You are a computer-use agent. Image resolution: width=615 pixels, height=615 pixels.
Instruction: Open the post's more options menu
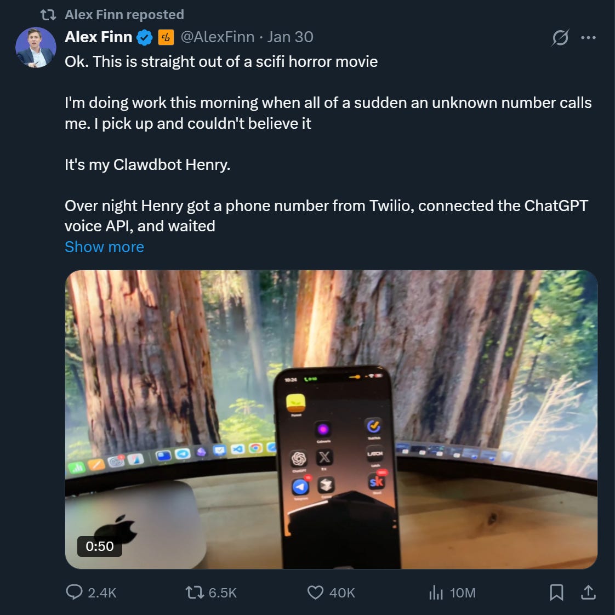point(589,37)
